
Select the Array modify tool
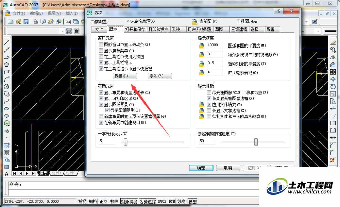point(333,72)
